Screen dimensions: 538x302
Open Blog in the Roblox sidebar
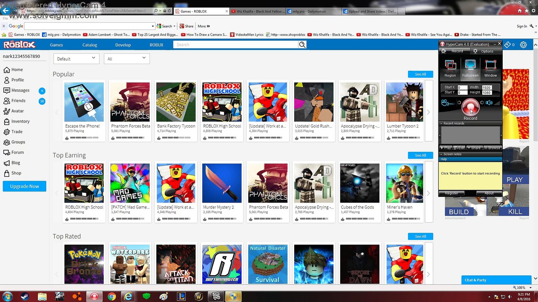click(12, 163)
